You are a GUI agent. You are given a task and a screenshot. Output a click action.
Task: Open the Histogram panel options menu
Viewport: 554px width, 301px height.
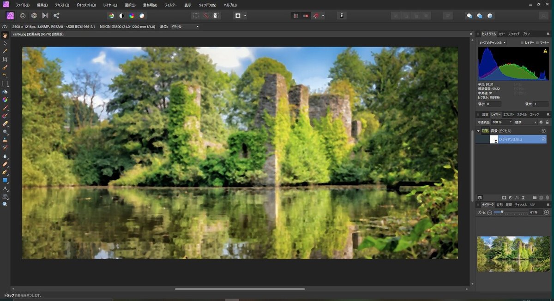(548, 34)
